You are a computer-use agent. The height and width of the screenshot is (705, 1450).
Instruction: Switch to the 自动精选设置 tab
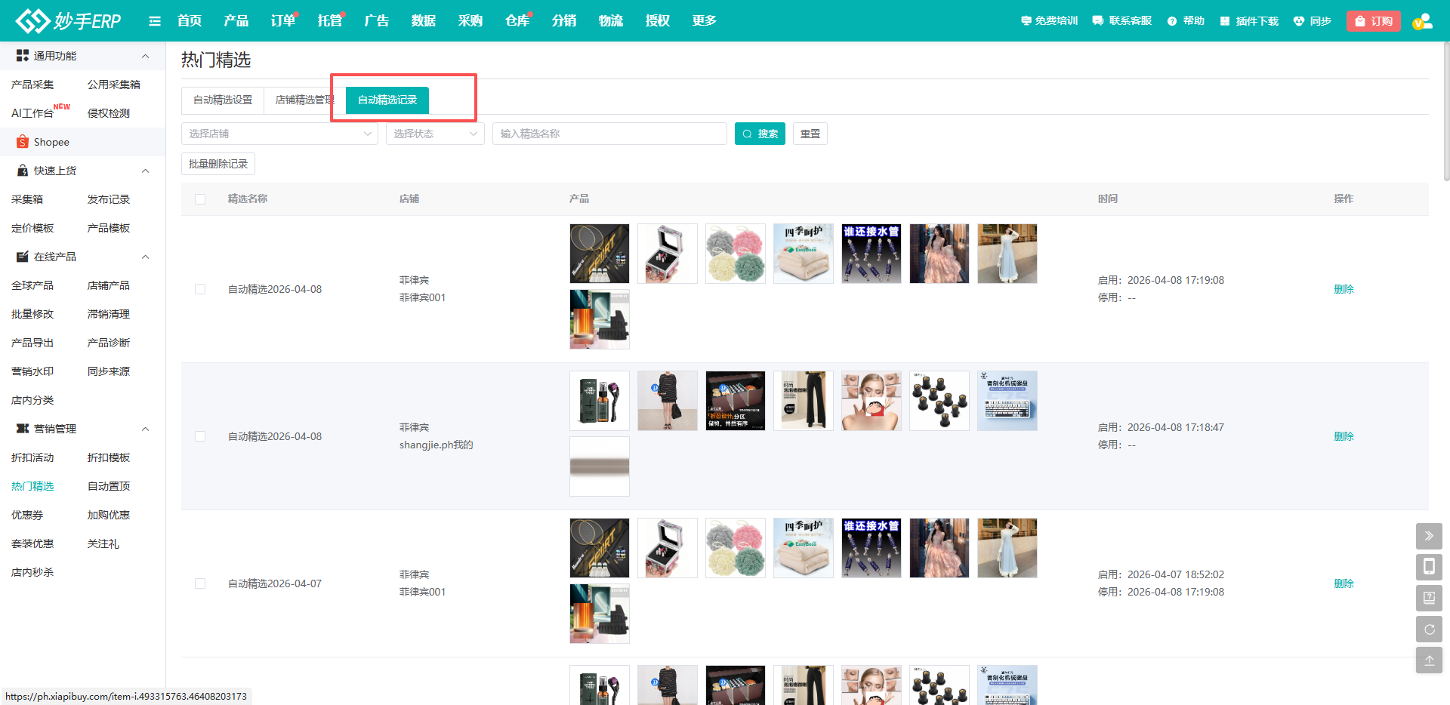223,100
